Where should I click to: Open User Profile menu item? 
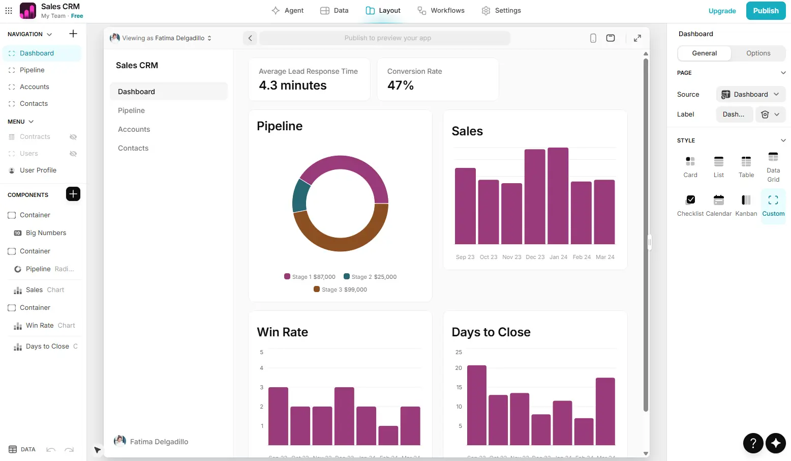click(42, 170)
